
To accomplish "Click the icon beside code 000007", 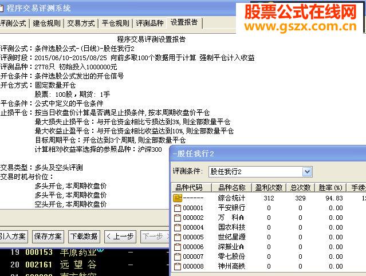I will [178, 257].
